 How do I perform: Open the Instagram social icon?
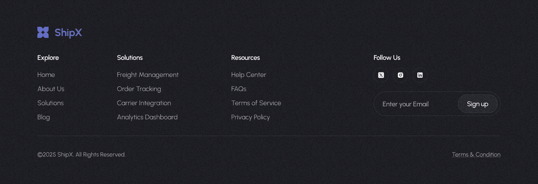[x=401, y=75]
